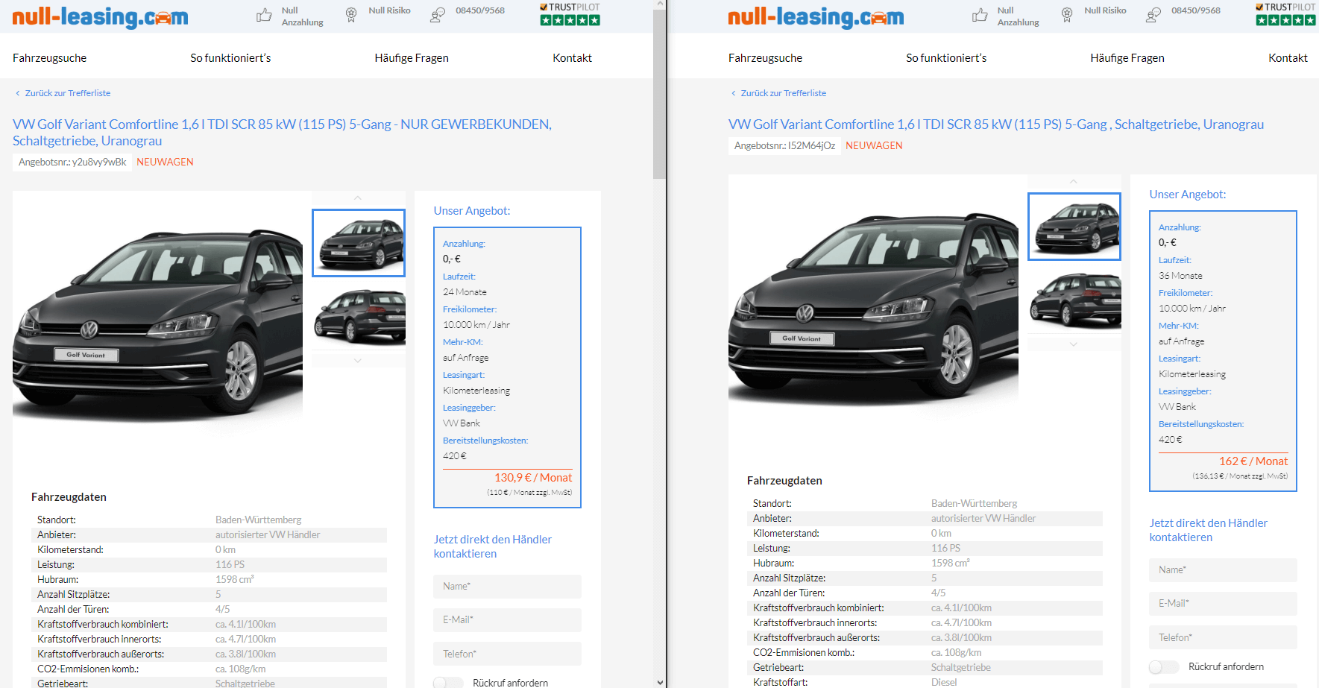Focus the Name field in right window
1319x688 pixels.
coord(1223,570)
